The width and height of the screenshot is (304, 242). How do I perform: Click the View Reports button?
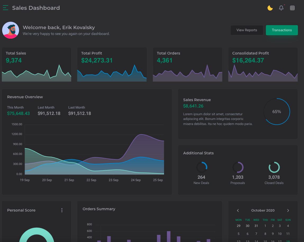click(247, 30)
